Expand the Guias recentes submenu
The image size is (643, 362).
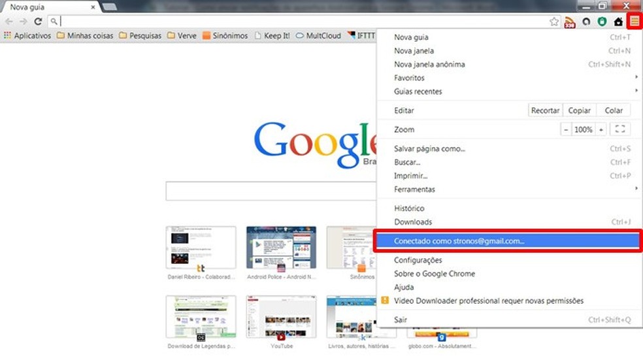509,91
